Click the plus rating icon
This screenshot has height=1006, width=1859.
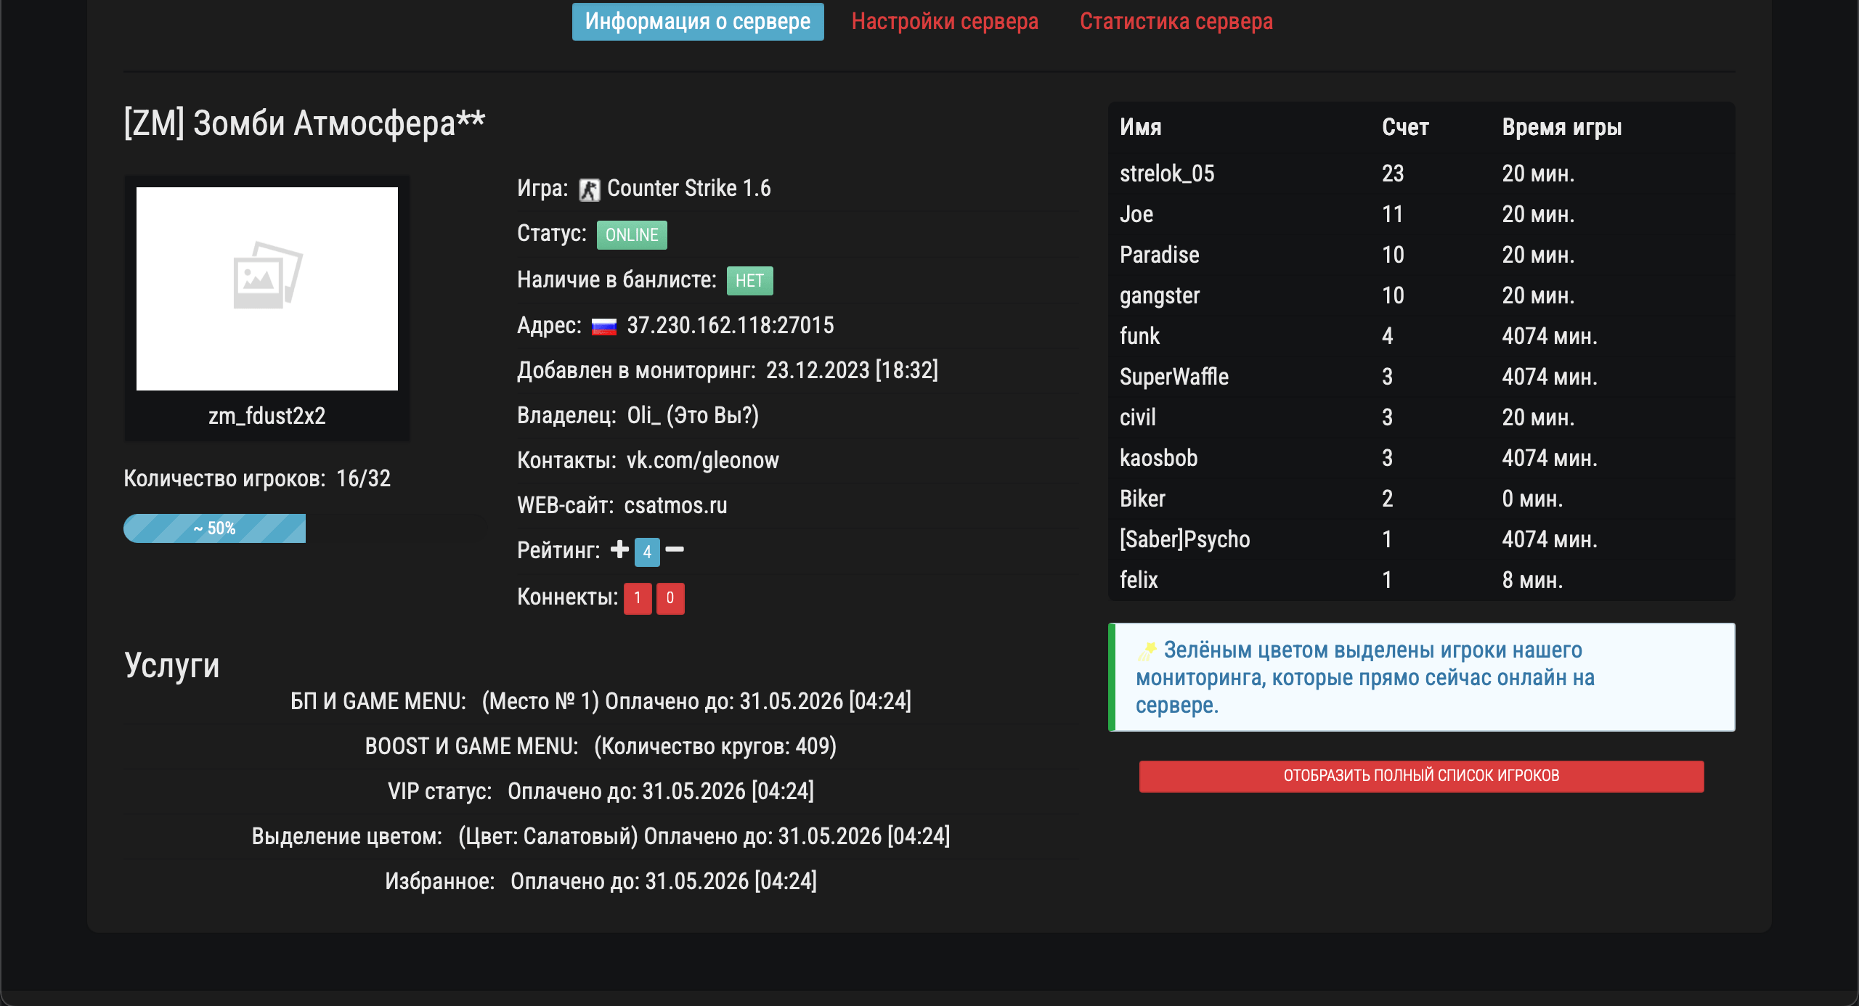[x=619, y=550]
